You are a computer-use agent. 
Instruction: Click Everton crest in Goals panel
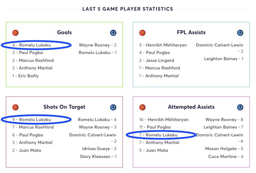tap(113, 33)
